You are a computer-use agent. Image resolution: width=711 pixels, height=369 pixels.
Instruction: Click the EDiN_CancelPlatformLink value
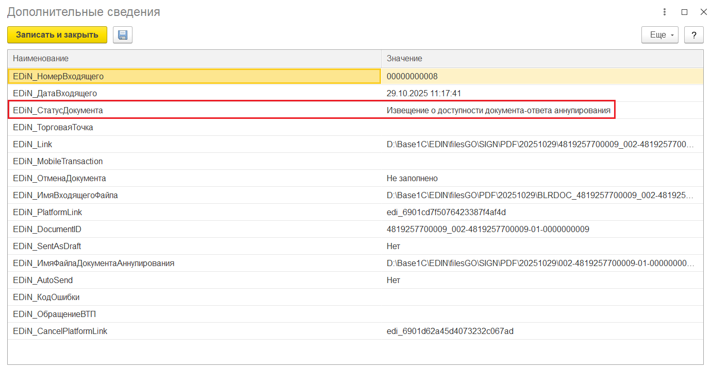pyautogui.click(x=450, y=331)
